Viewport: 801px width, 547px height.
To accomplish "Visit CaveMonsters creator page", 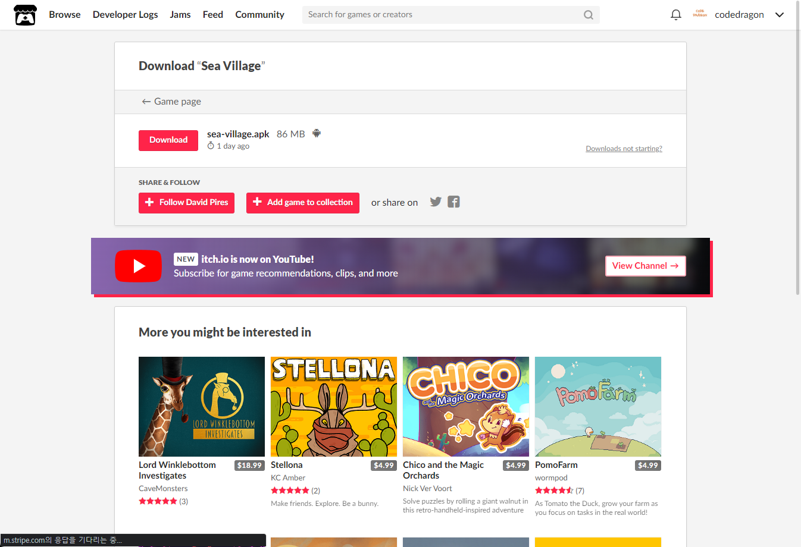I will click(x=163, y=489).
